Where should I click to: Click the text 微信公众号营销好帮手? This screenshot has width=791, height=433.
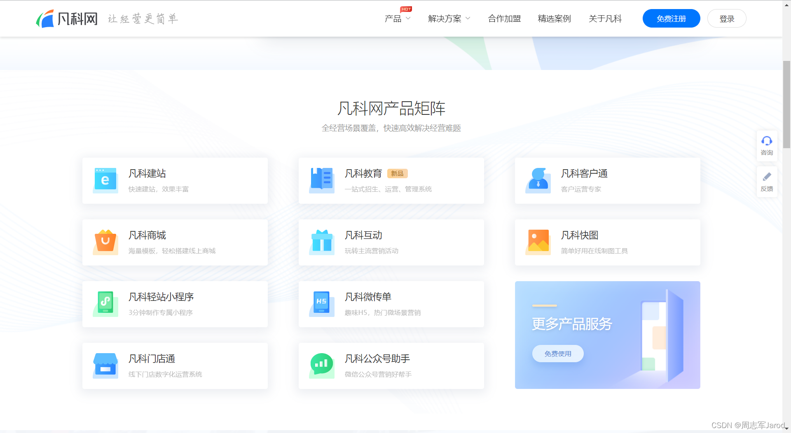(x=378, y=375)
